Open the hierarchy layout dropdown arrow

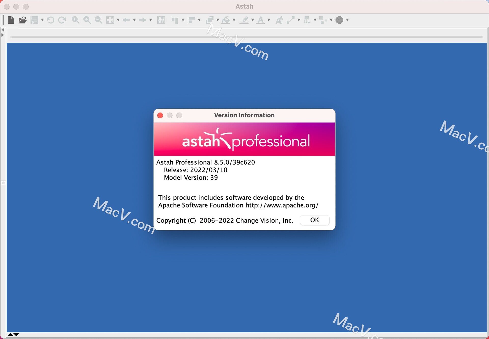pos(315,20)
